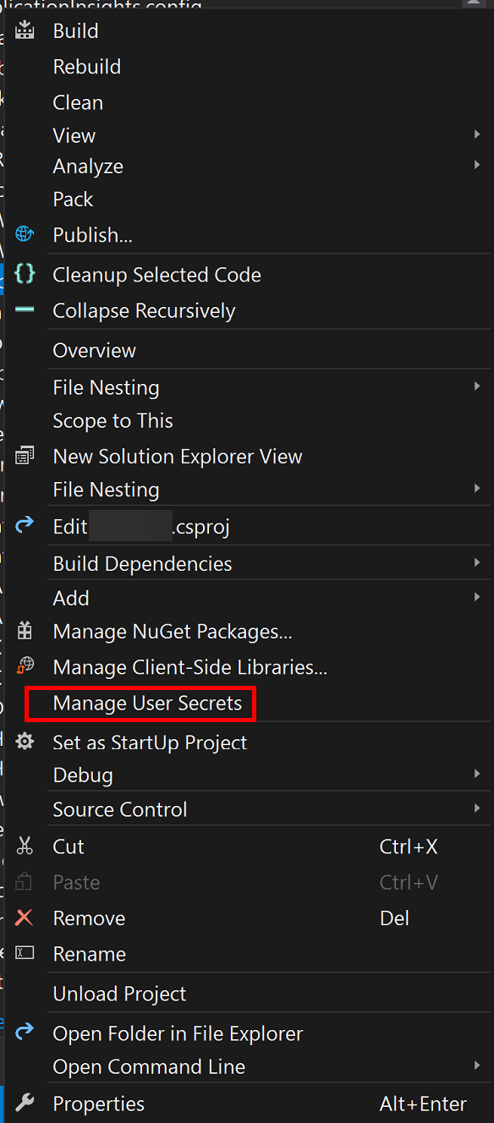Expand the View submenu arrow
494x1123 pixels.
tap(478, 134)
